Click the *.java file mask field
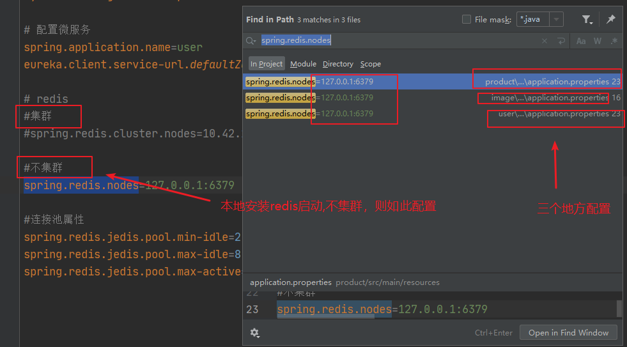 [533, 19]
